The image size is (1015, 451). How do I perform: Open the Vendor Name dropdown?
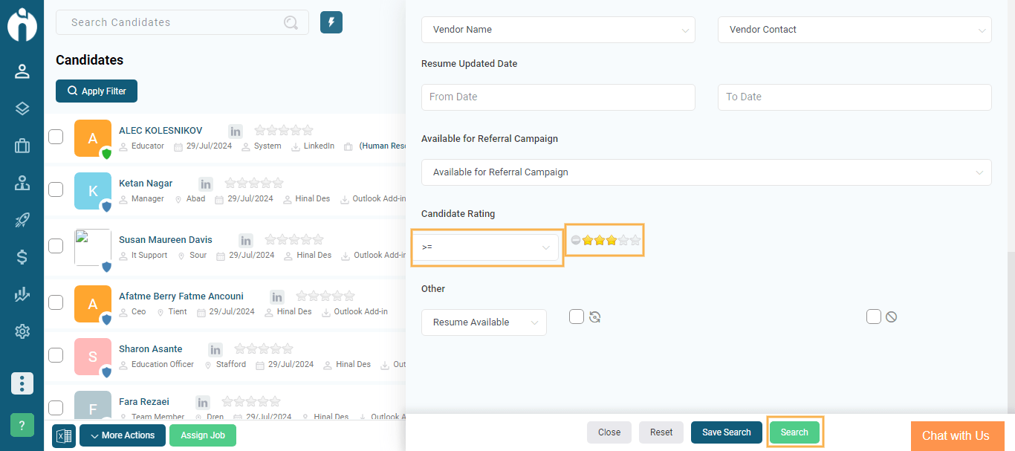point(558,30)
